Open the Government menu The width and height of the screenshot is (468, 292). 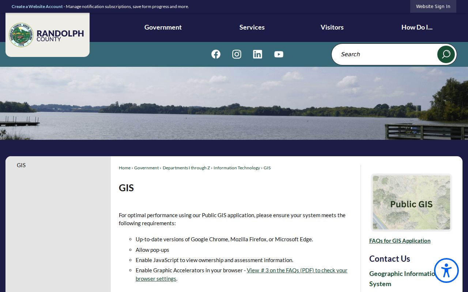pos(163,27)
